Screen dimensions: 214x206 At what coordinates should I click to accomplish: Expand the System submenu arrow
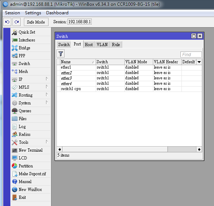coord(47,102)
